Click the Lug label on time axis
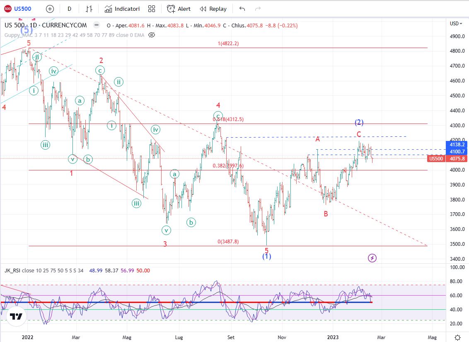Image resolution: width=469 pixels, height=342 pixels. 179,337
